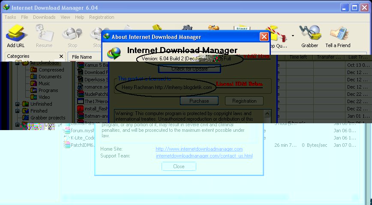
Task: Open the internetdownloadmanager.com home site link
Action: click(x=199, y=149)
